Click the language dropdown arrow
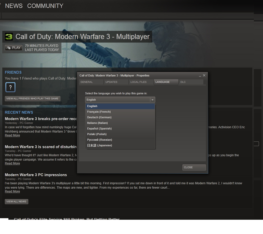The height and width of the screenshot is (234, 263). pyautogui.click(x=152, y=100)
